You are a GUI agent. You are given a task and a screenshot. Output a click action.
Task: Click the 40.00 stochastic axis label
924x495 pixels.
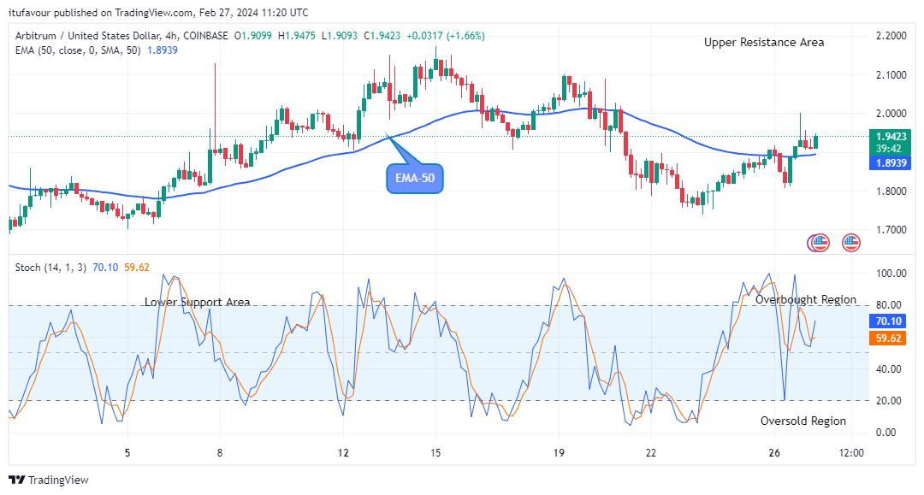[889, 369]
